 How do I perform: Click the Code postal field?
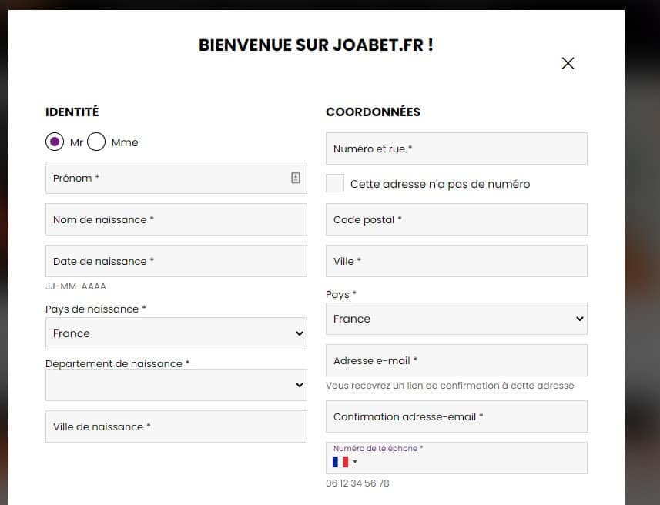click(457, 219)
